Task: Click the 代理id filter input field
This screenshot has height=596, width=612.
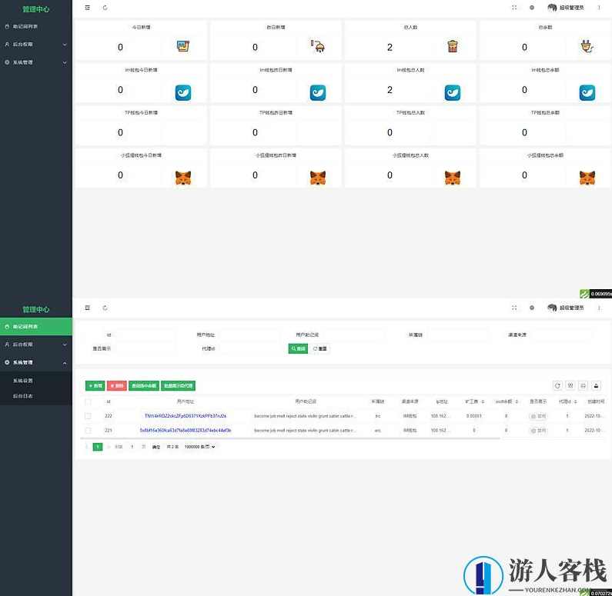Action: coord(249,348)
